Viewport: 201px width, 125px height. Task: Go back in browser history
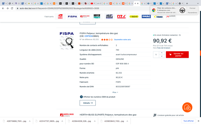point(3,8)
